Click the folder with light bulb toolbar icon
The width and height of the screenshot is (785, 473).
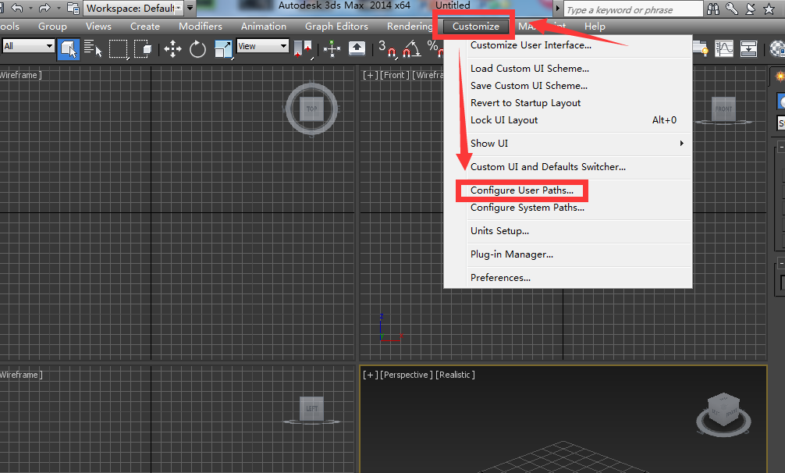(700, 48)
